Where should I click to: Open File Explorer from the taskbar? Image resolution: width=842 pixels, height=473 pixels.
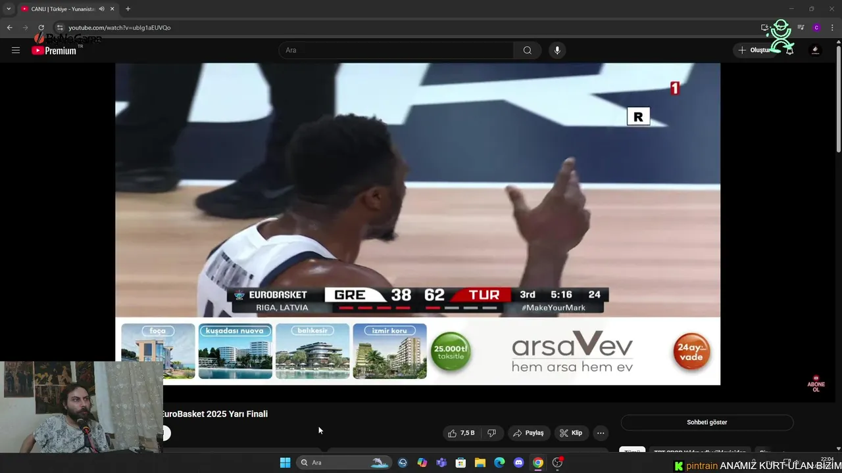(480, 462)
